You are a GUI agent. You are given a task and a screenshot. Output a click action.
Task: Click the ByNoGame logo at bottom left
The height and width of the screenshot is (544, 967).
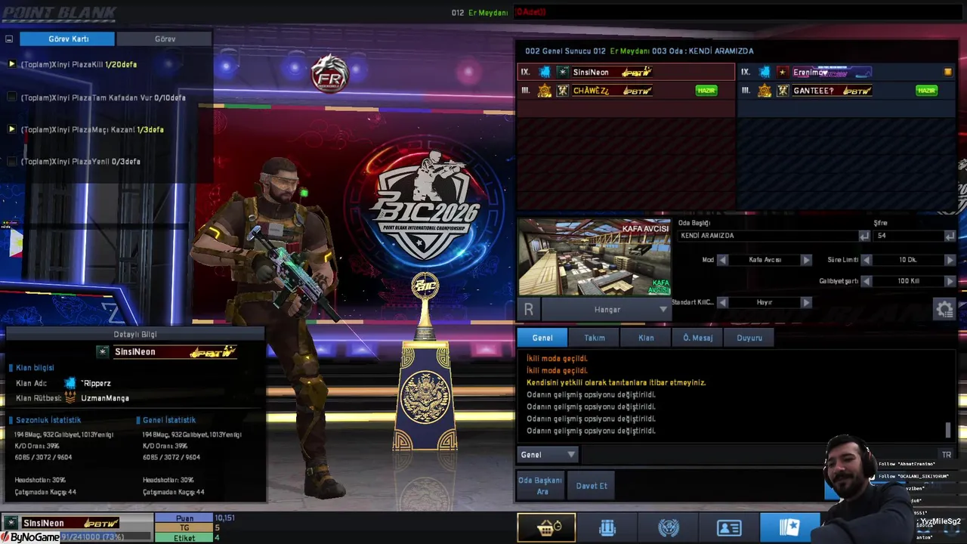click(30, 537)
